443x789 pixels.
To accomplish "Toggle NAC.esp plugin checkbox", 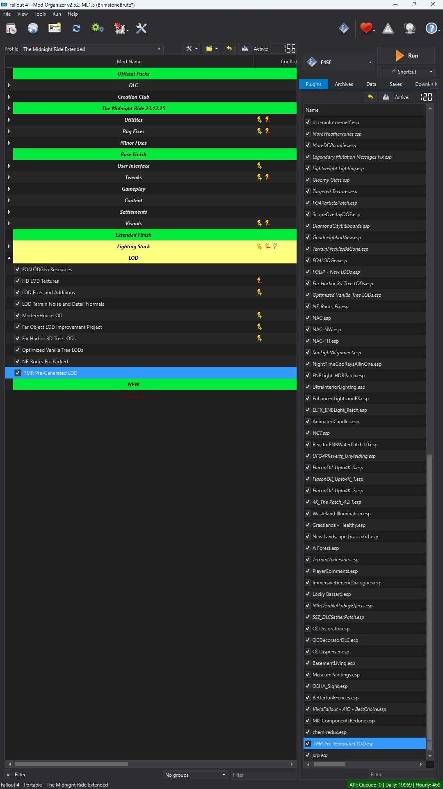I will [308, 318].
